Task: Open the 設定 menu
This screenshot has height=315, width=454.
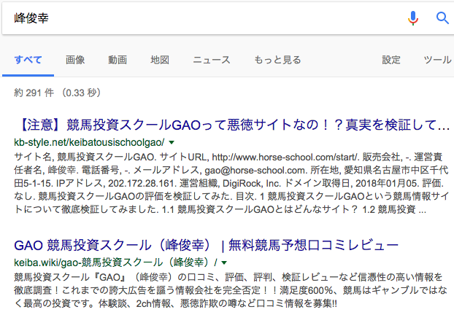Action: point(391,60)
